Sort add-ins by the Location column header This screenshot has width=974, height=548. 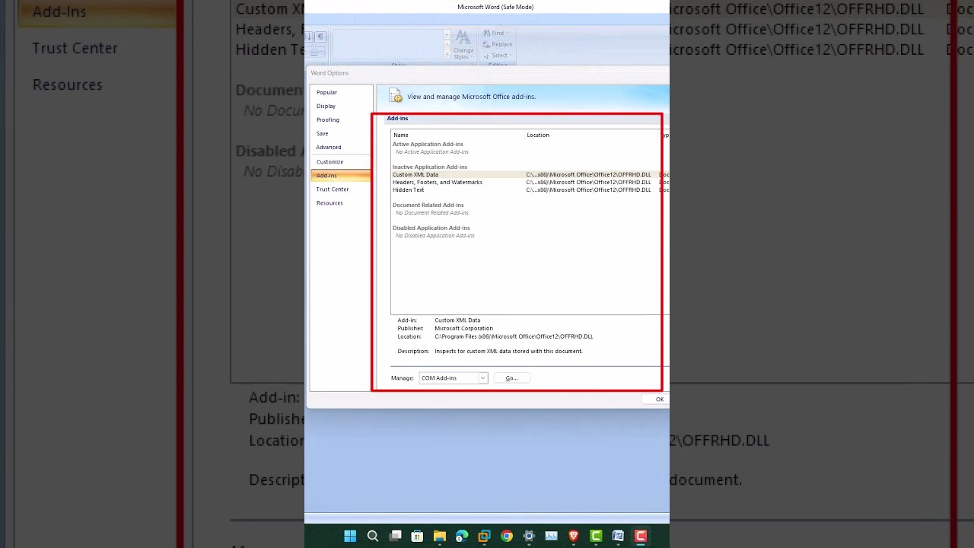[x=538, y=135]
